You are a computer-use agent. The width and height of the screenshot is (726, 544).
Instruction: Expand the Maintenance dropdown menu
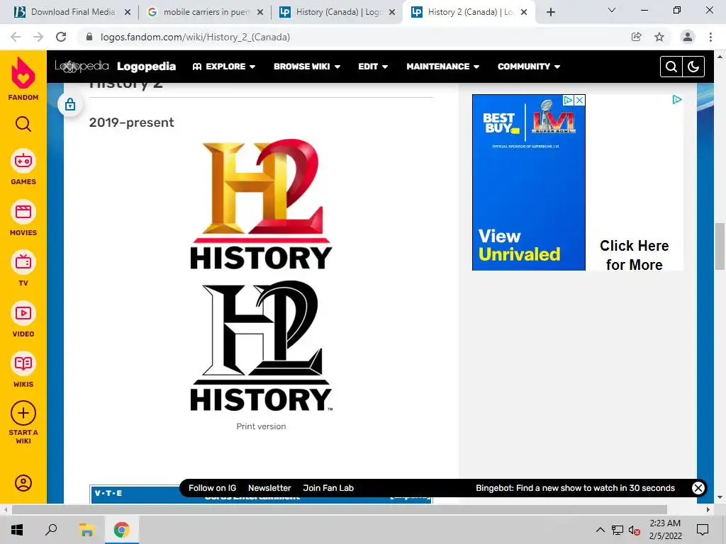tap(442, 67)
